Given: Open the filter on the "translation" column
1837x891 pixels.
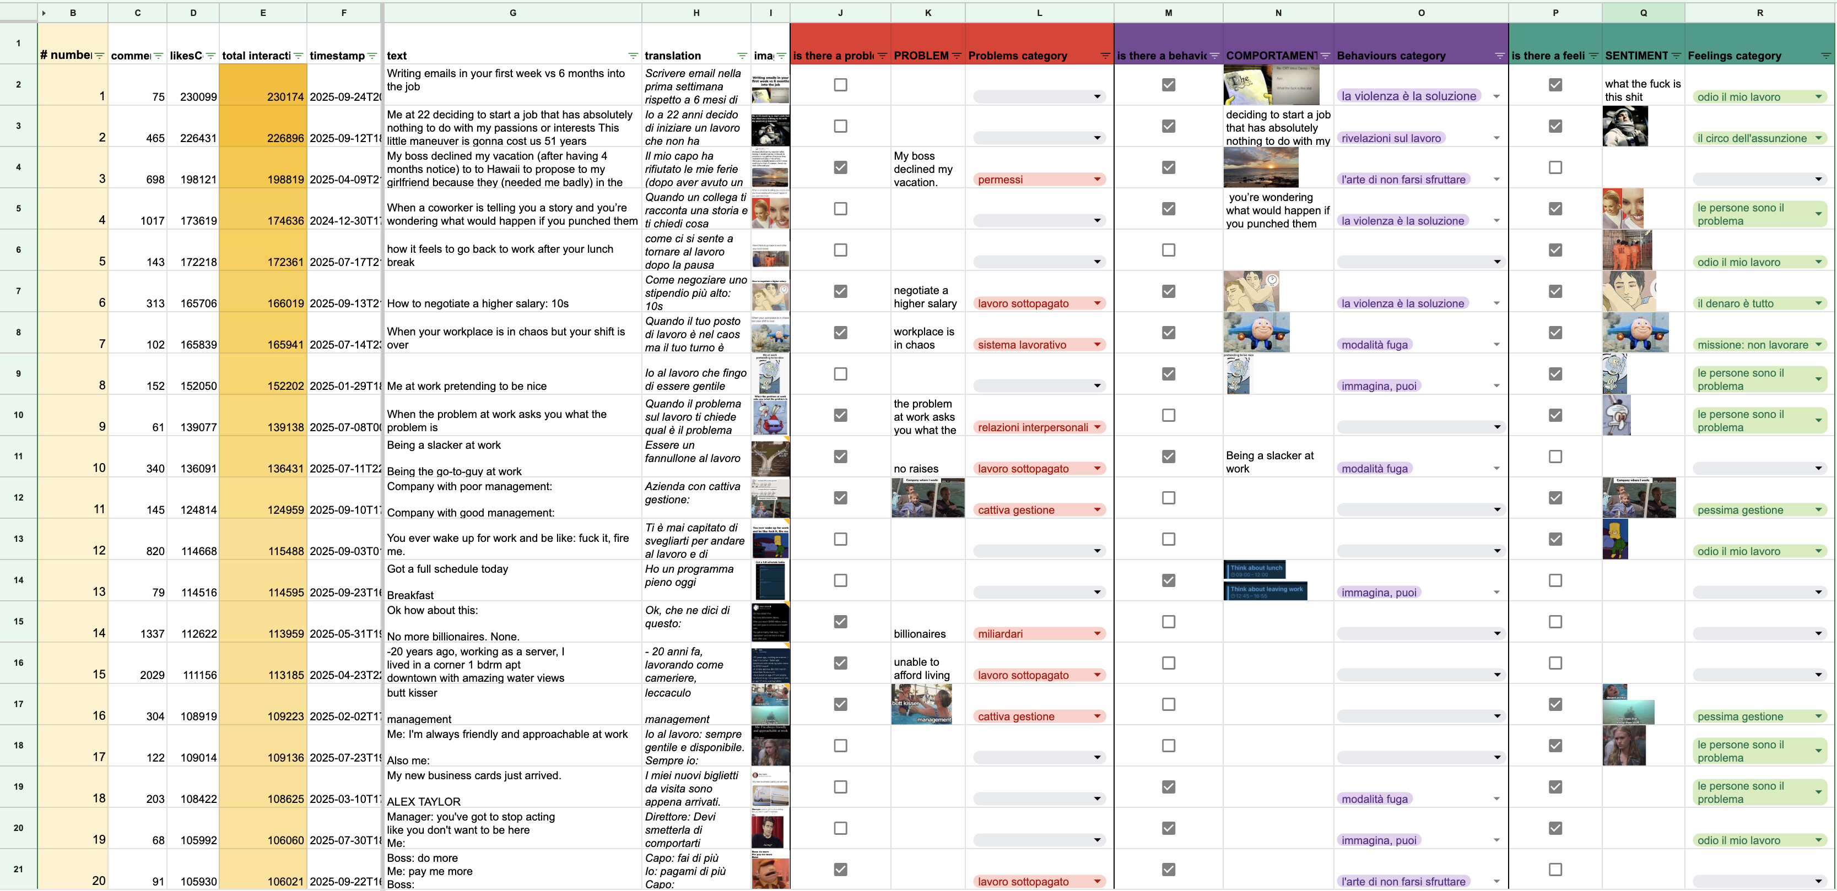Looking at the screenshot, I should 742,56.
